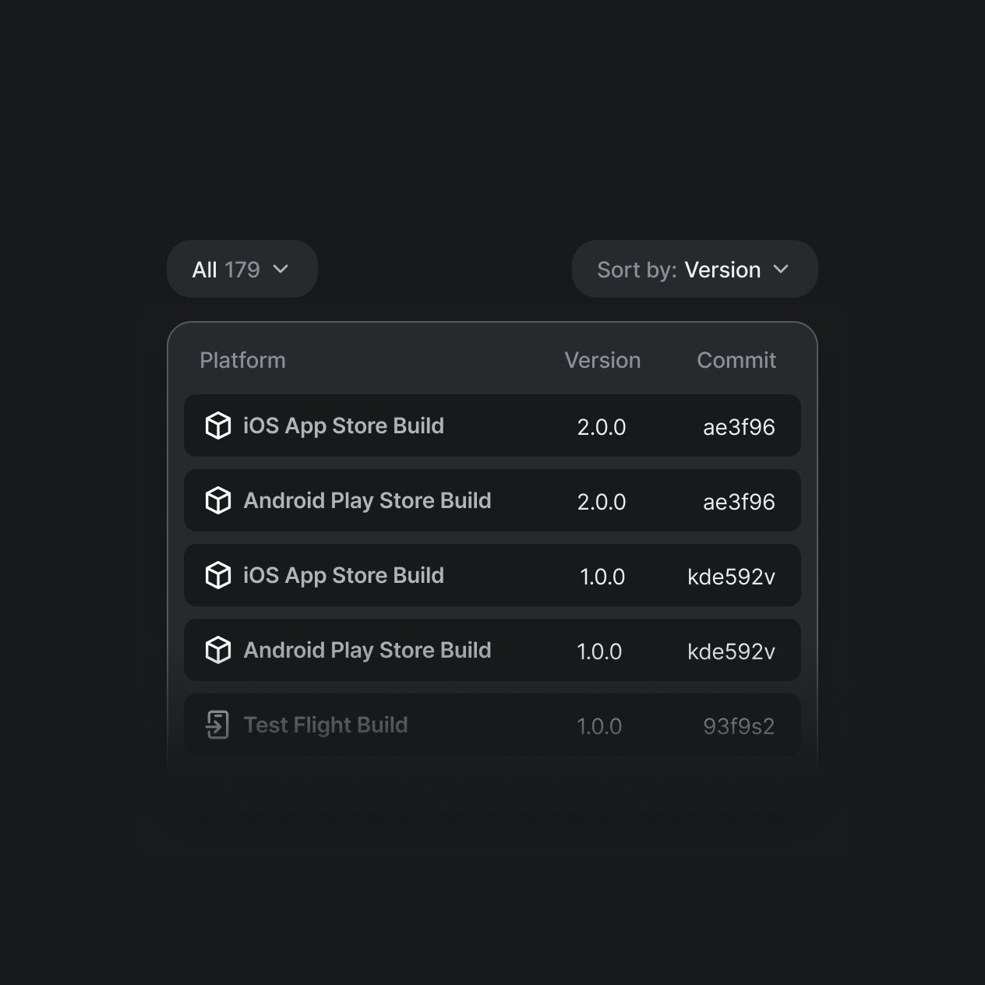Select Android Play Store Build 1.0.0 row

(492, 650)
